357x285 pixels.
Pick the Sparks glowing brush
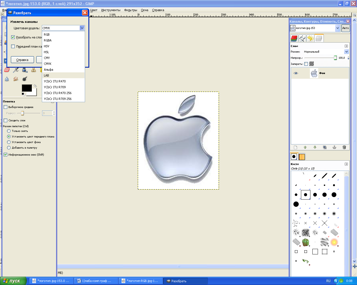pyautogui.click(x=334, y=242)
